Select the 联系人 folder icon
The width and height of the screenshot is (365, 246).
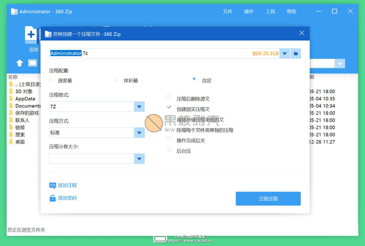[11, 120]
